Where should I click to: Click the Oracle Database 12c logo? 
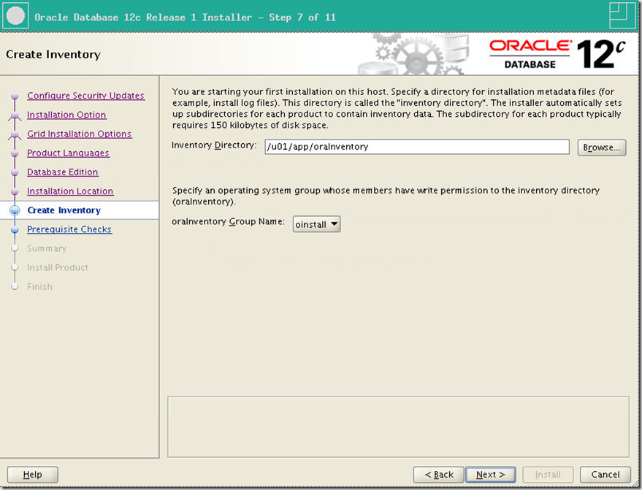coord(557,54)
